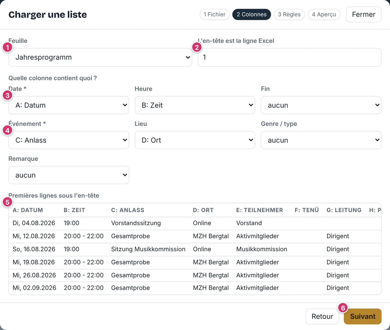This screenshot has width=390, height=330.
Task: Open the Événement dropdown (C: Anlass)
Action: coord(69,140)
